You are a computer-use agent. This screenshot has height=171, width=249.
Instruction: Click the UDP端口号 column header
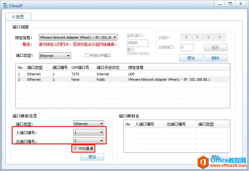82,67
